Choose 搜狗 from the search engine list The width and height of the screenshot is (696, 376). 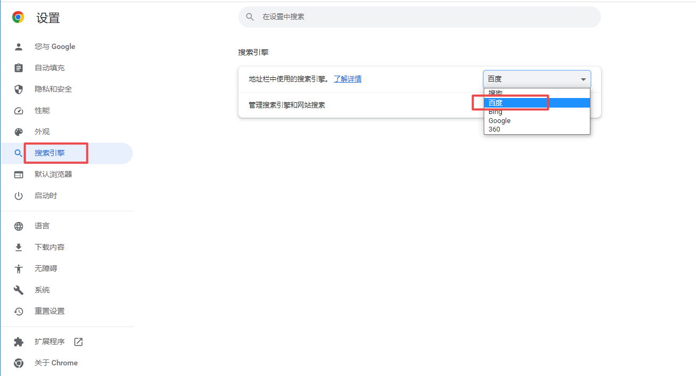pyautogui.click(x=537, y=93)
